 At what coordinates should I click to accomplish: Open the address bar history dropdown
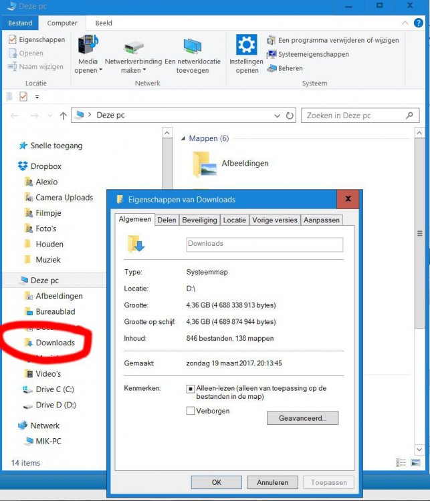pos(278,116)
